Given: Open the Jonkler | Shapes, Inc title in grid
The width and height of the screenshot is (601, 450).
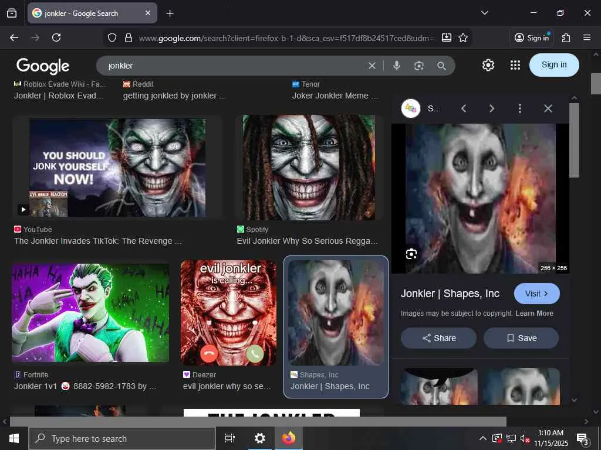Looking at the screenshot, I should click(330, 387).
